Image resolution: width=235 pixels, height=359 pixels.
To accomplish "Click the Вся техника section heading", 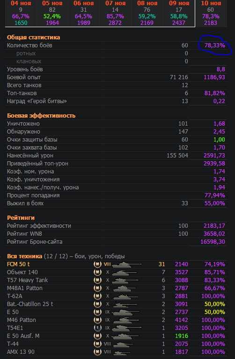I will [x=24, y=256].
